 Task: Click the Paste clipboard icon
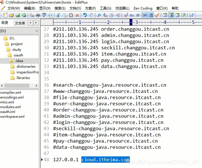[71, 15]
